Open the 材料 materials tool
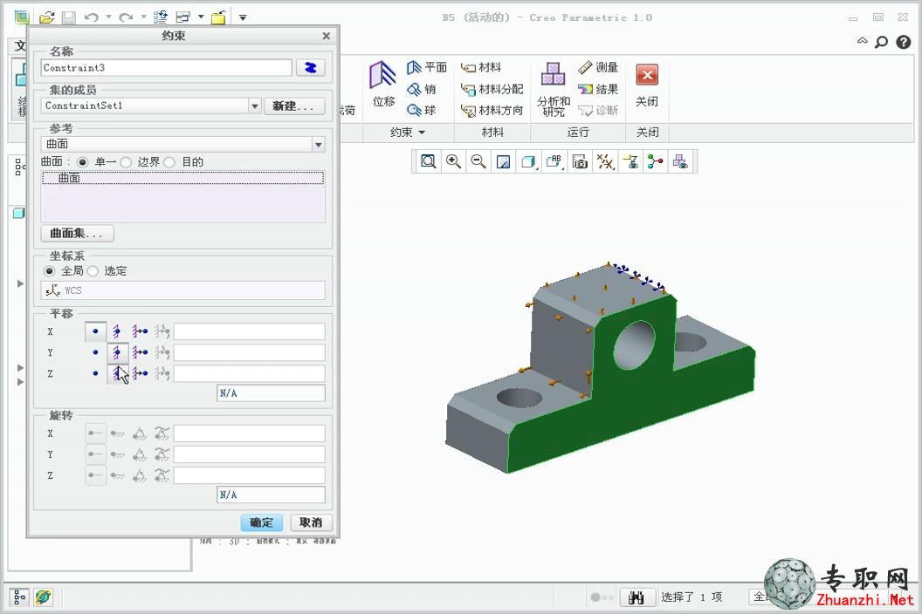Screen dimensions: 922x614 point(481,67)
